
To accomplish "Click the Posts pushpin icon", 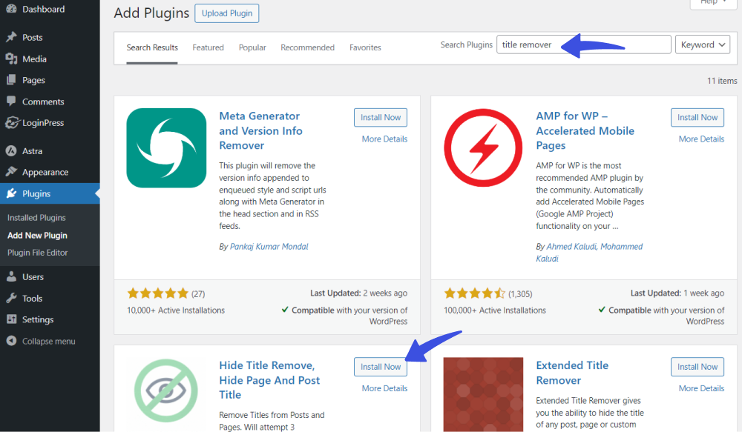I will (11, 37).
